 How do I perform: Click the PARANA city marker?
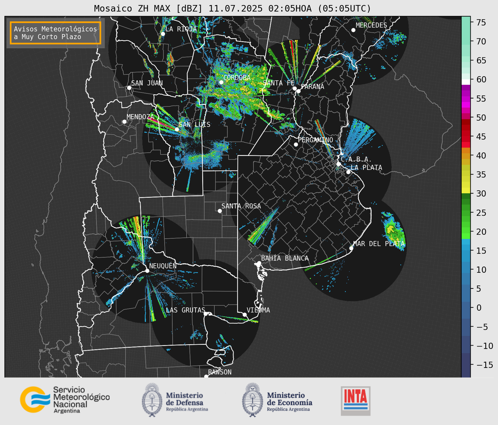[x=298, y=91]
